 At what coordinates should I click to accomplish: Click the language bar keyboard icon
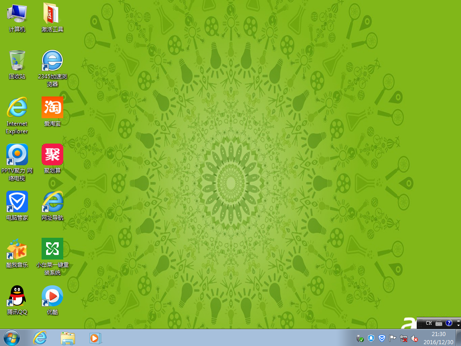[439, 323]
